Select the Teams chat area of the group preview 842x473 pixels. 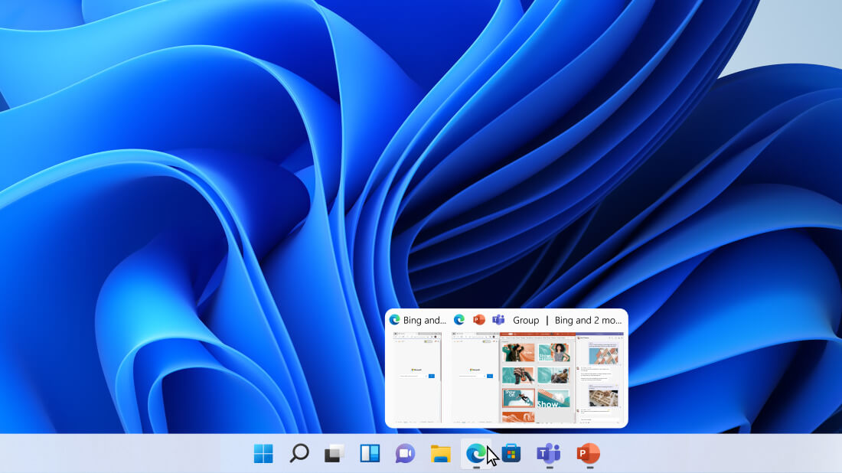(x=600, y=377)
